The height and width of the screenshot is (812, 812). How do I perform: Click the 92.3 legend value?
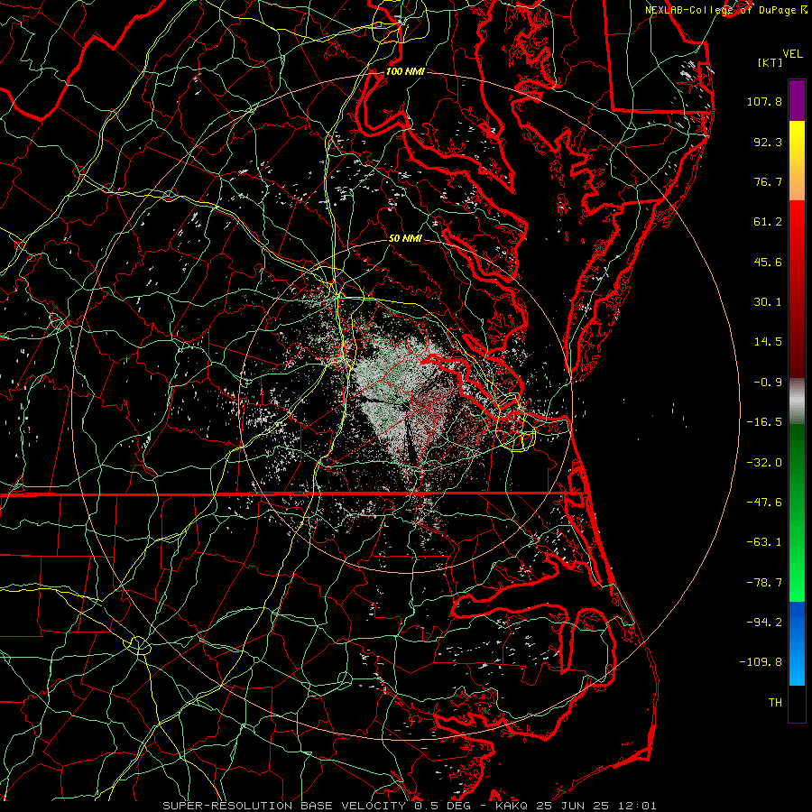[768, 142]
